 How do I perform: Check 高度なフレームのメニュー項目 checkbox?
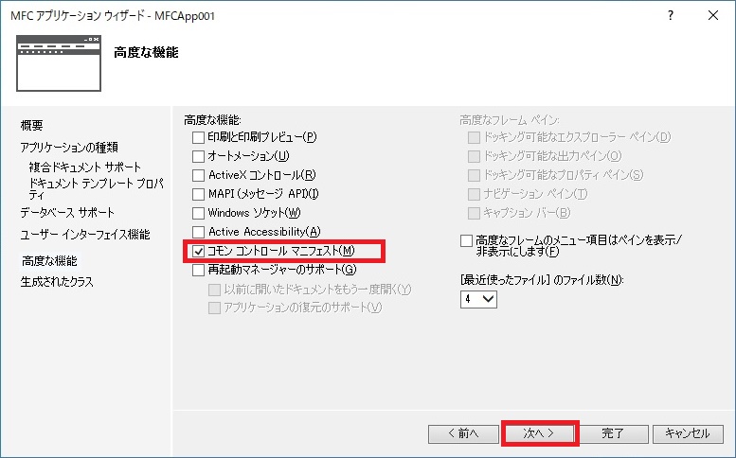(x=466, y=241)
